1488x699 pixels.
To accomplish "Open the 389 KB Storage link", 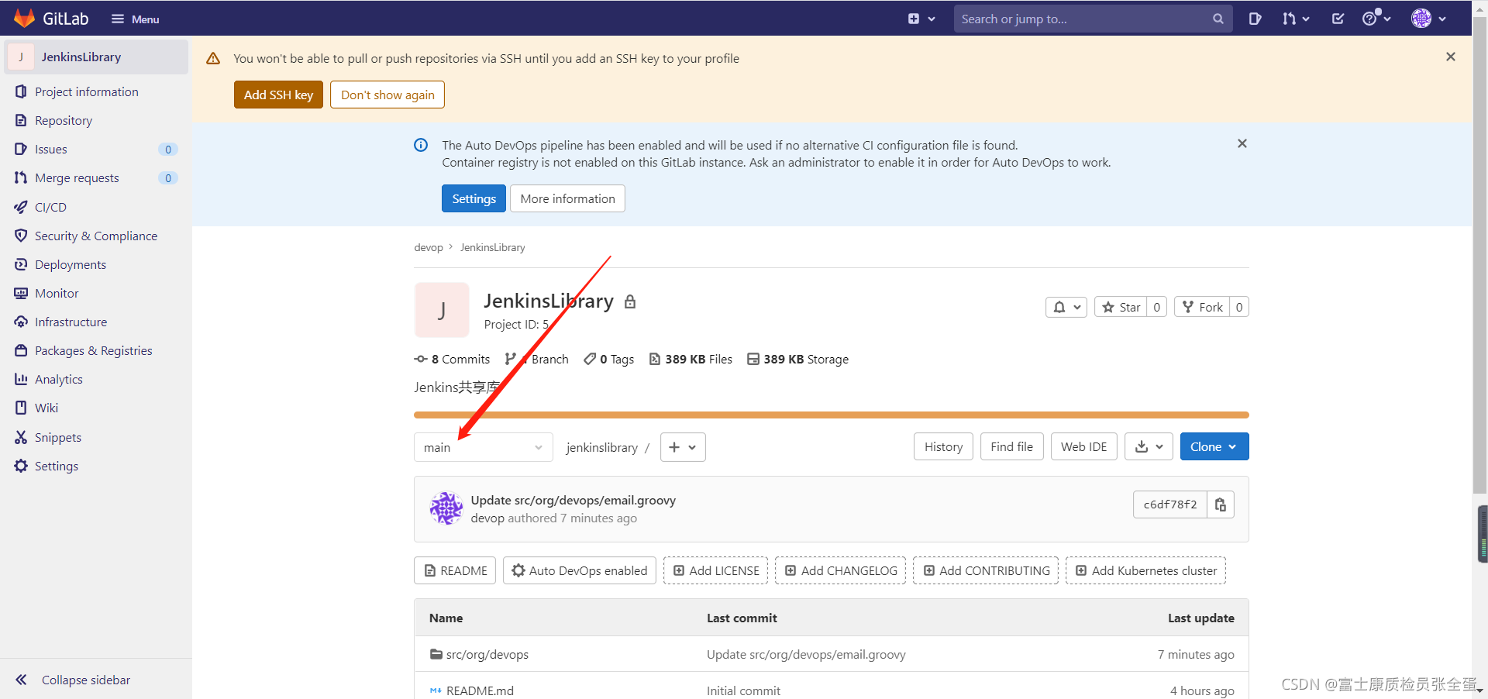I will [797, 359].
